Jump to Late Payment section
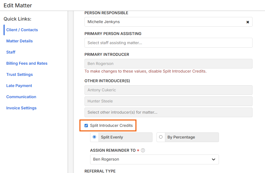Viewport: 265px width, 173px height. [19, 86]
